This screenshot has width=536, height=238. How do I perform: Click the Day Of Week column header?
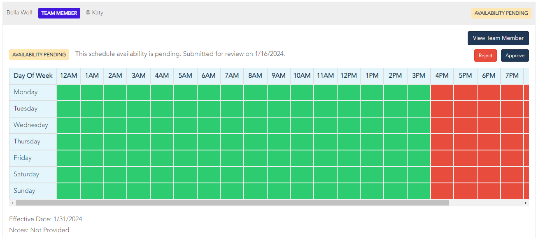tap(33, 76)
